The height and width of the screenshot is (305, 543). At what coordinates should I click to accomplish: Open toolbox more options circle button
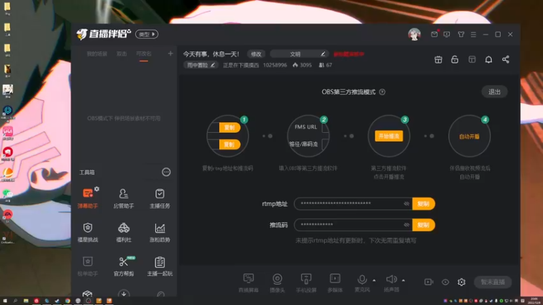pos(166,172)
